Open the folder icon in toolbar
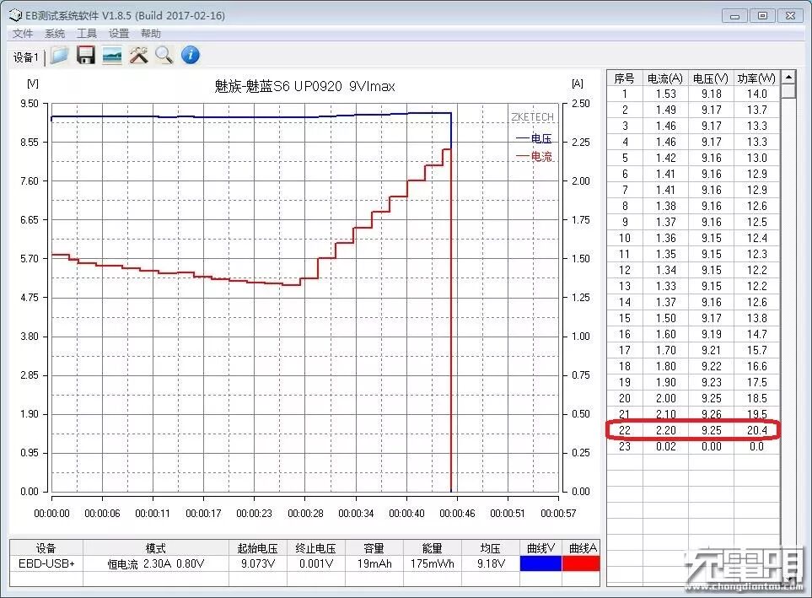The image size is (812, 598). pos(59,55)
